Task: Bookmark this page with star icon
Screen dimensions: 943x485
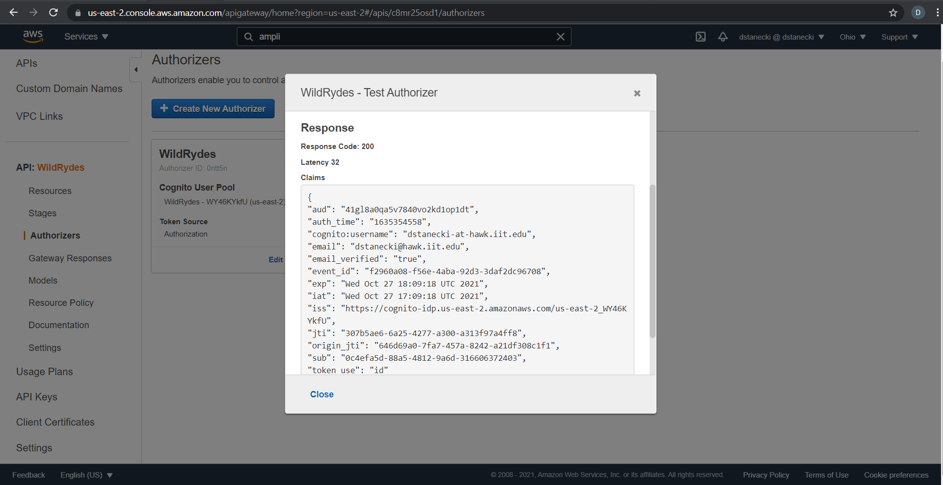Action: point(893,13)
